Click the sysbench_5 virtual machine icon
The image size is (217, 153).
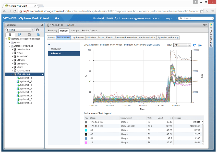click(18, 92)
